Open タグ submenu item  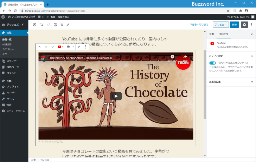point(5,54)
